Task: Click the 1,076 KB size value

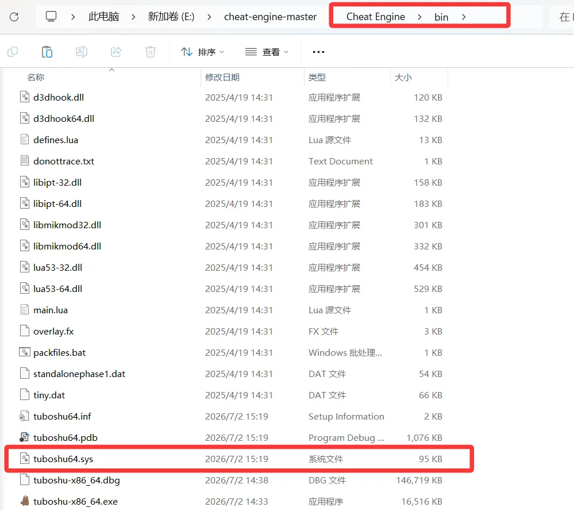Action: pyautogui.click(x=424, y=438)
